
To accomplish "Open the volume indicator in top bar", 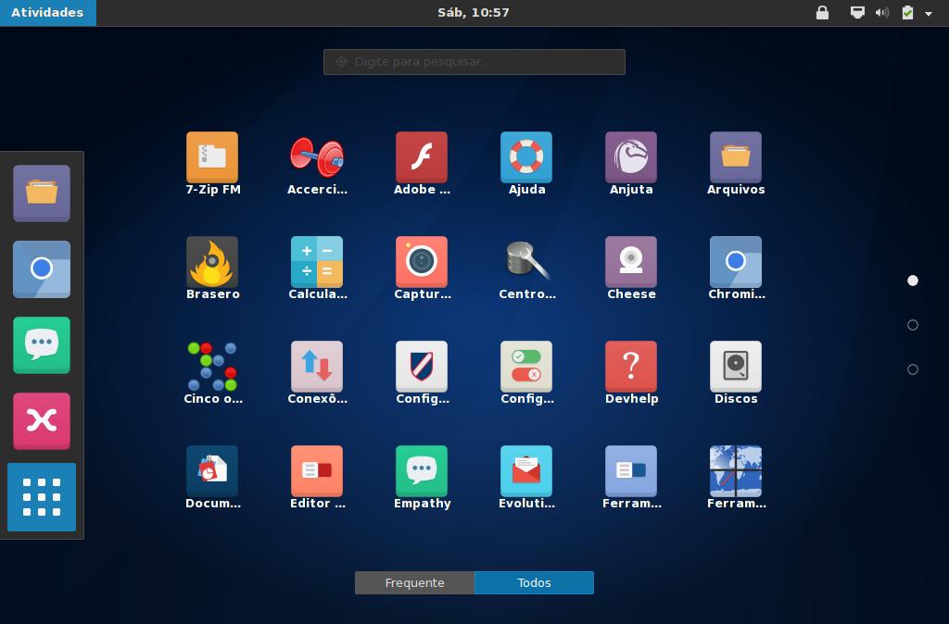I will (x=882, y=13).
